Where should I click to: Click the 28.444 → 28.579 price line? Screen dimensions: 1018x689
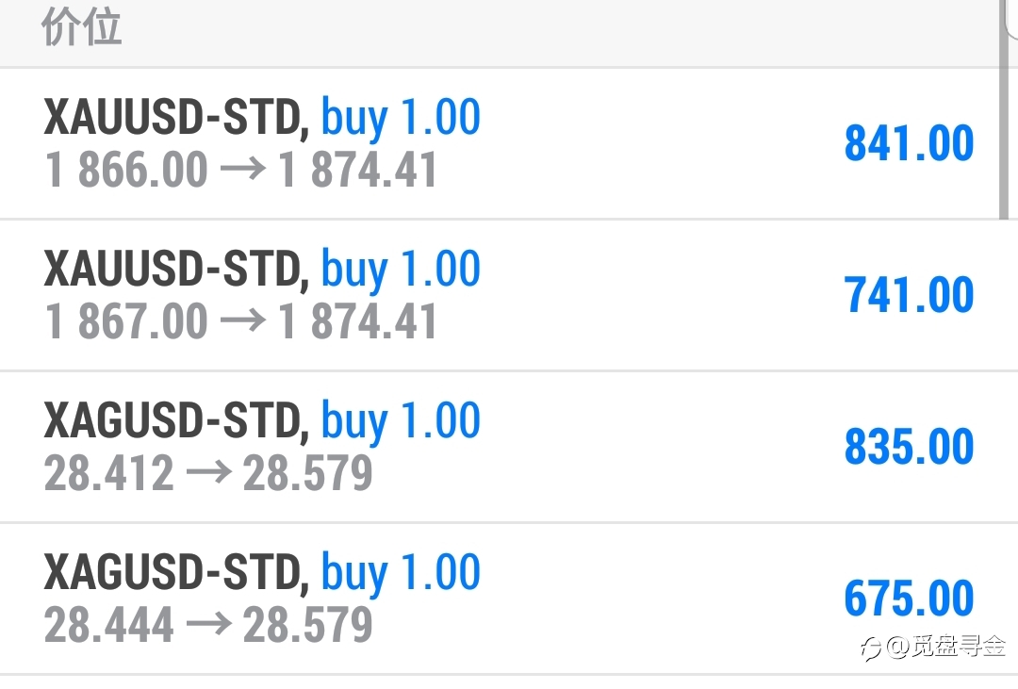pyautogui.click(x=208, y=625)
